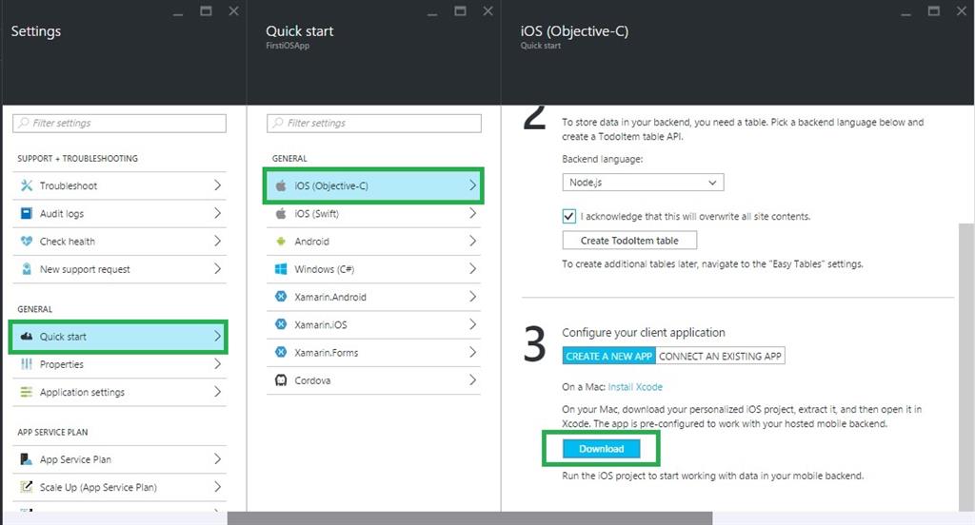Viewport: 975px width, 525px height.
Task: Click the Windows (C#) label
Action: pyautogui.click(x=324, y=269)
